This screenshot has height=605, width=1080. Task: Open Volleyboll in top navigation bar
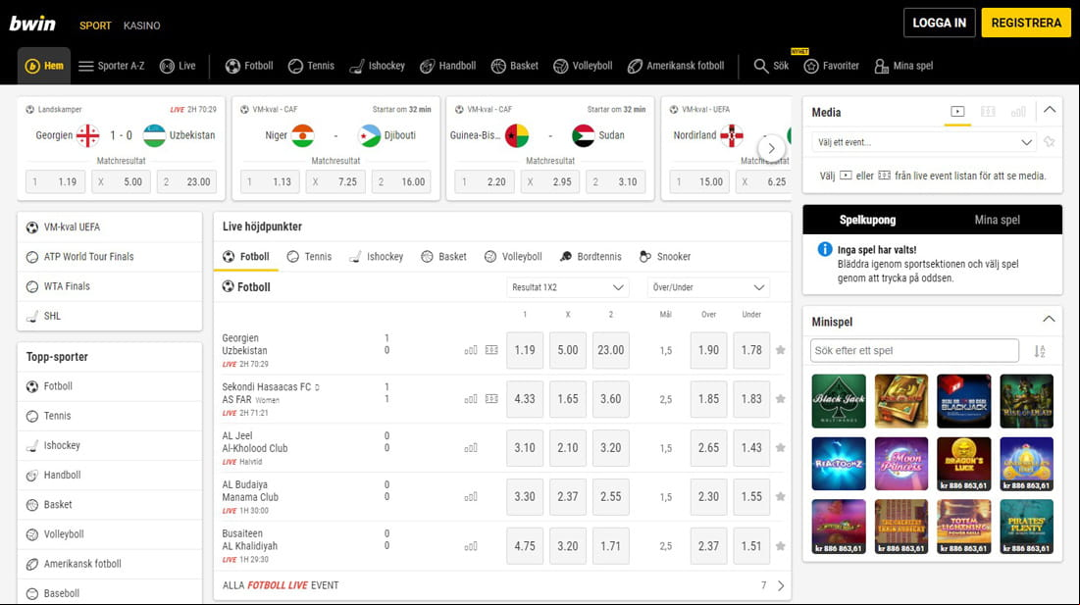click(x=583, y=66)
